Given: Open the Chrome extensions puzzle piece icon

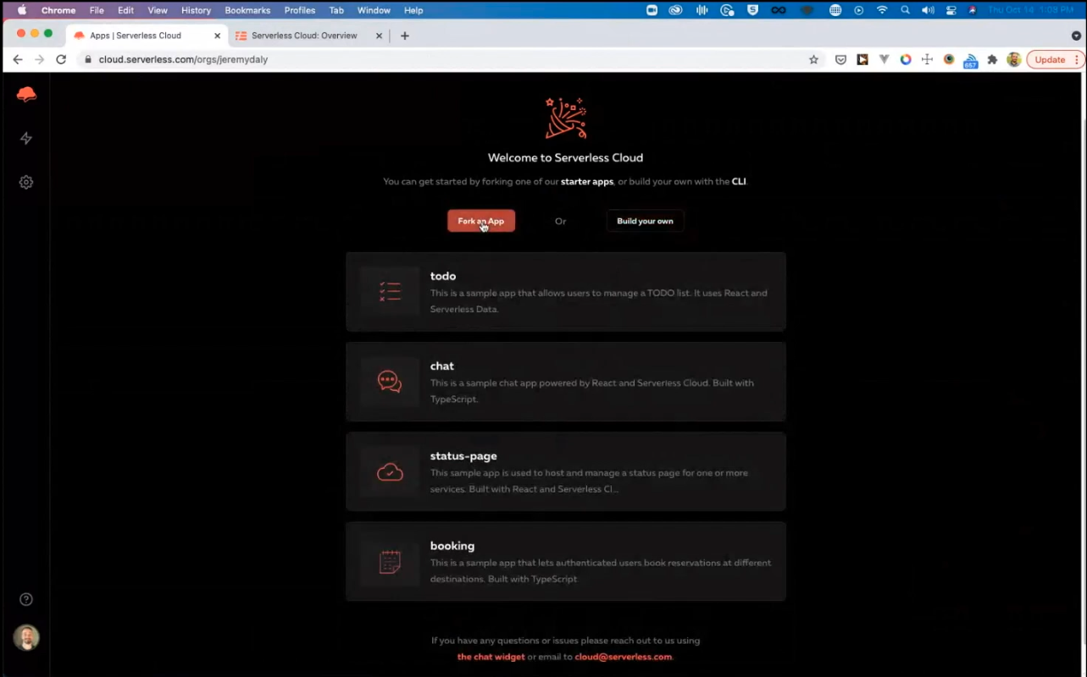Looking at the screenshot, I should 991,59.
